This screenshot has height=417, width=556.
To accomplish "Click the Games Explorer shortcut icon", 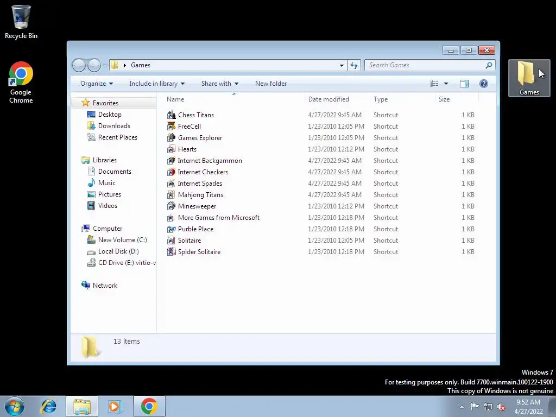I will coord(171,137).
